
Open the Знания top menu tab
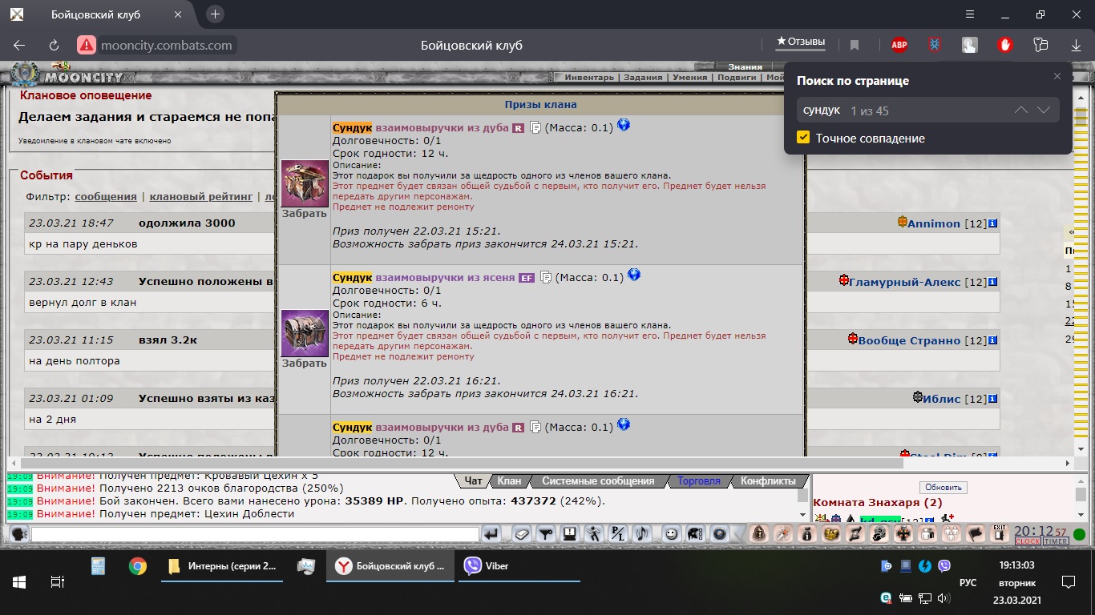[744, 67]
